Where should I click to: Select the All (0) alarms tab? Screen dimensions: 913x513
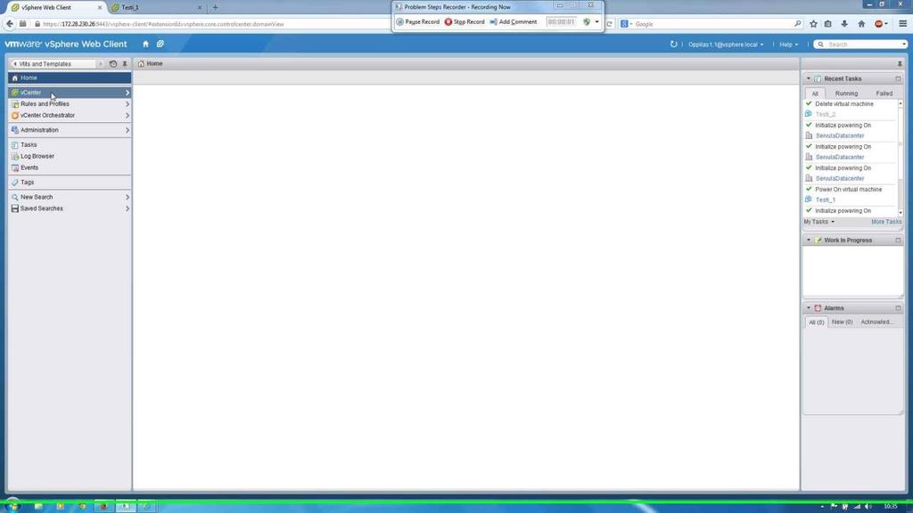point(817,322)
